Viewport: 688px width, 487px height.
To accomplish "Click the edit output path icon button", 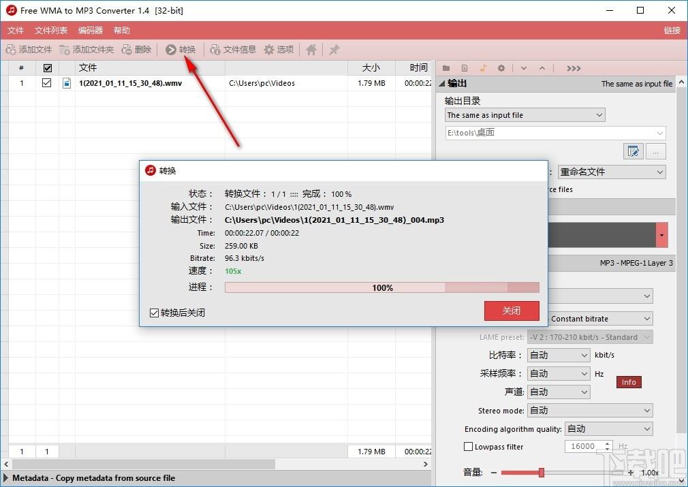I will click(633, 151).
